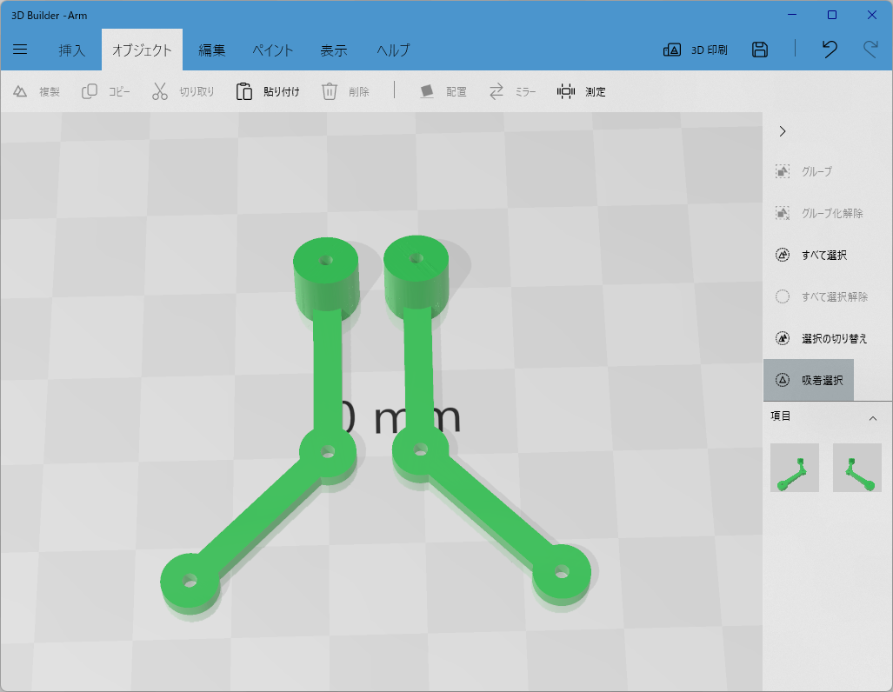This screenshot has width=893, height=692.
Task: Click the コピー copy tool
Action: pos(106,91)
